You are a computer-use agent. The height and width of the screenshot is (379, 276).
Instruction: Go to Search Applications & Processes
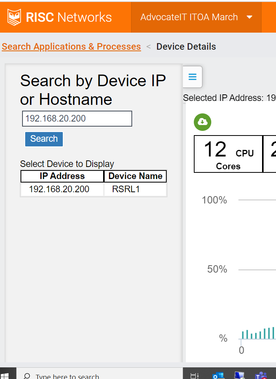tap(71, 47)
